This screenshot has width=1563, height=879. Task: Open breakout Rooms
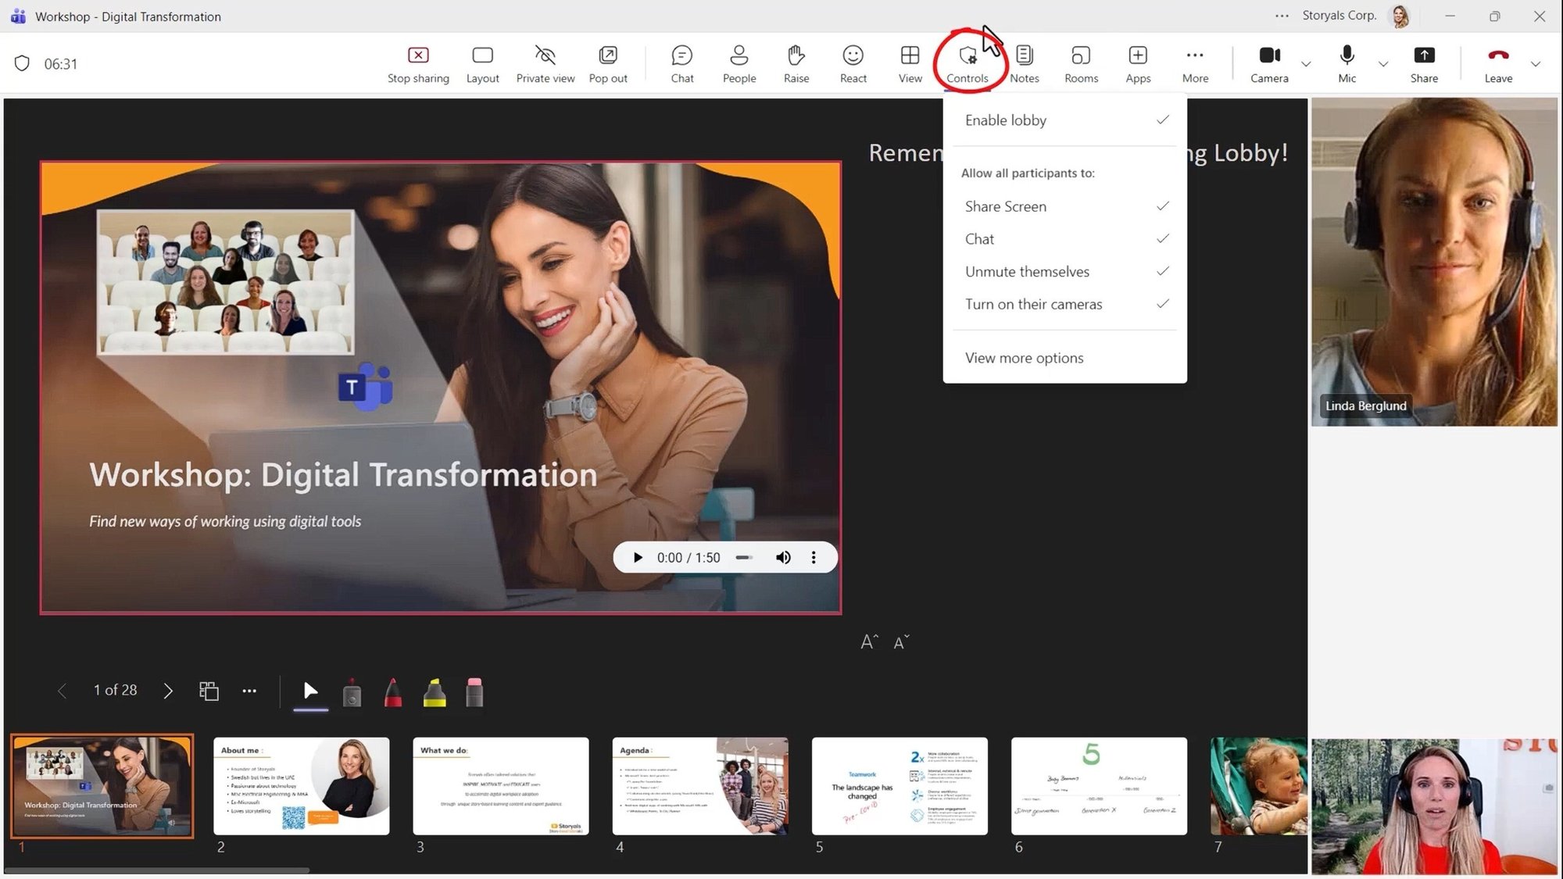(1081, 63)
